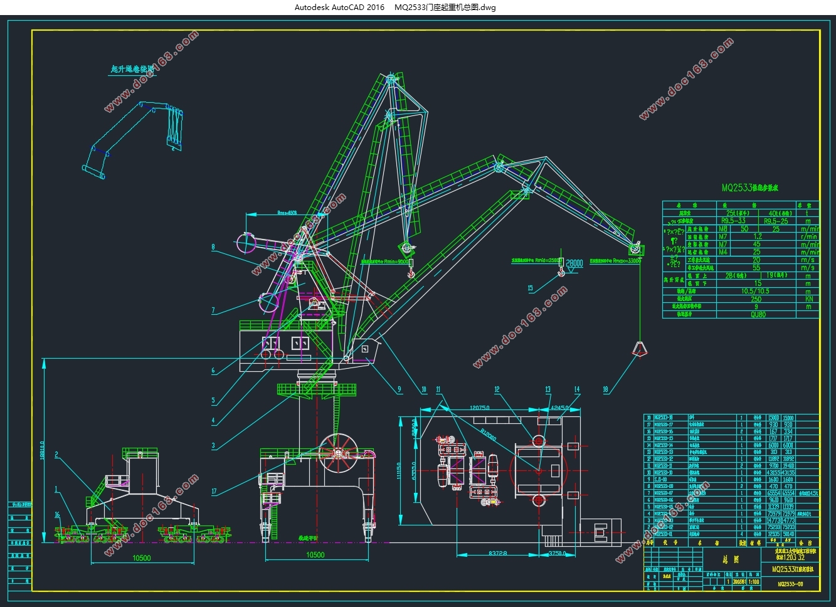
Task: Select the 3750.0 bottom dimension
Action: 558,554
